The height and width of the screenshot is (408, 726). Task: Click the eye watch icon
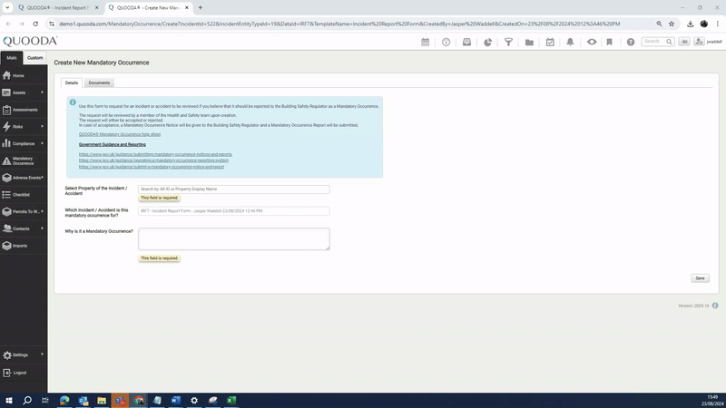pyautogui.click(x=592, y=42)
